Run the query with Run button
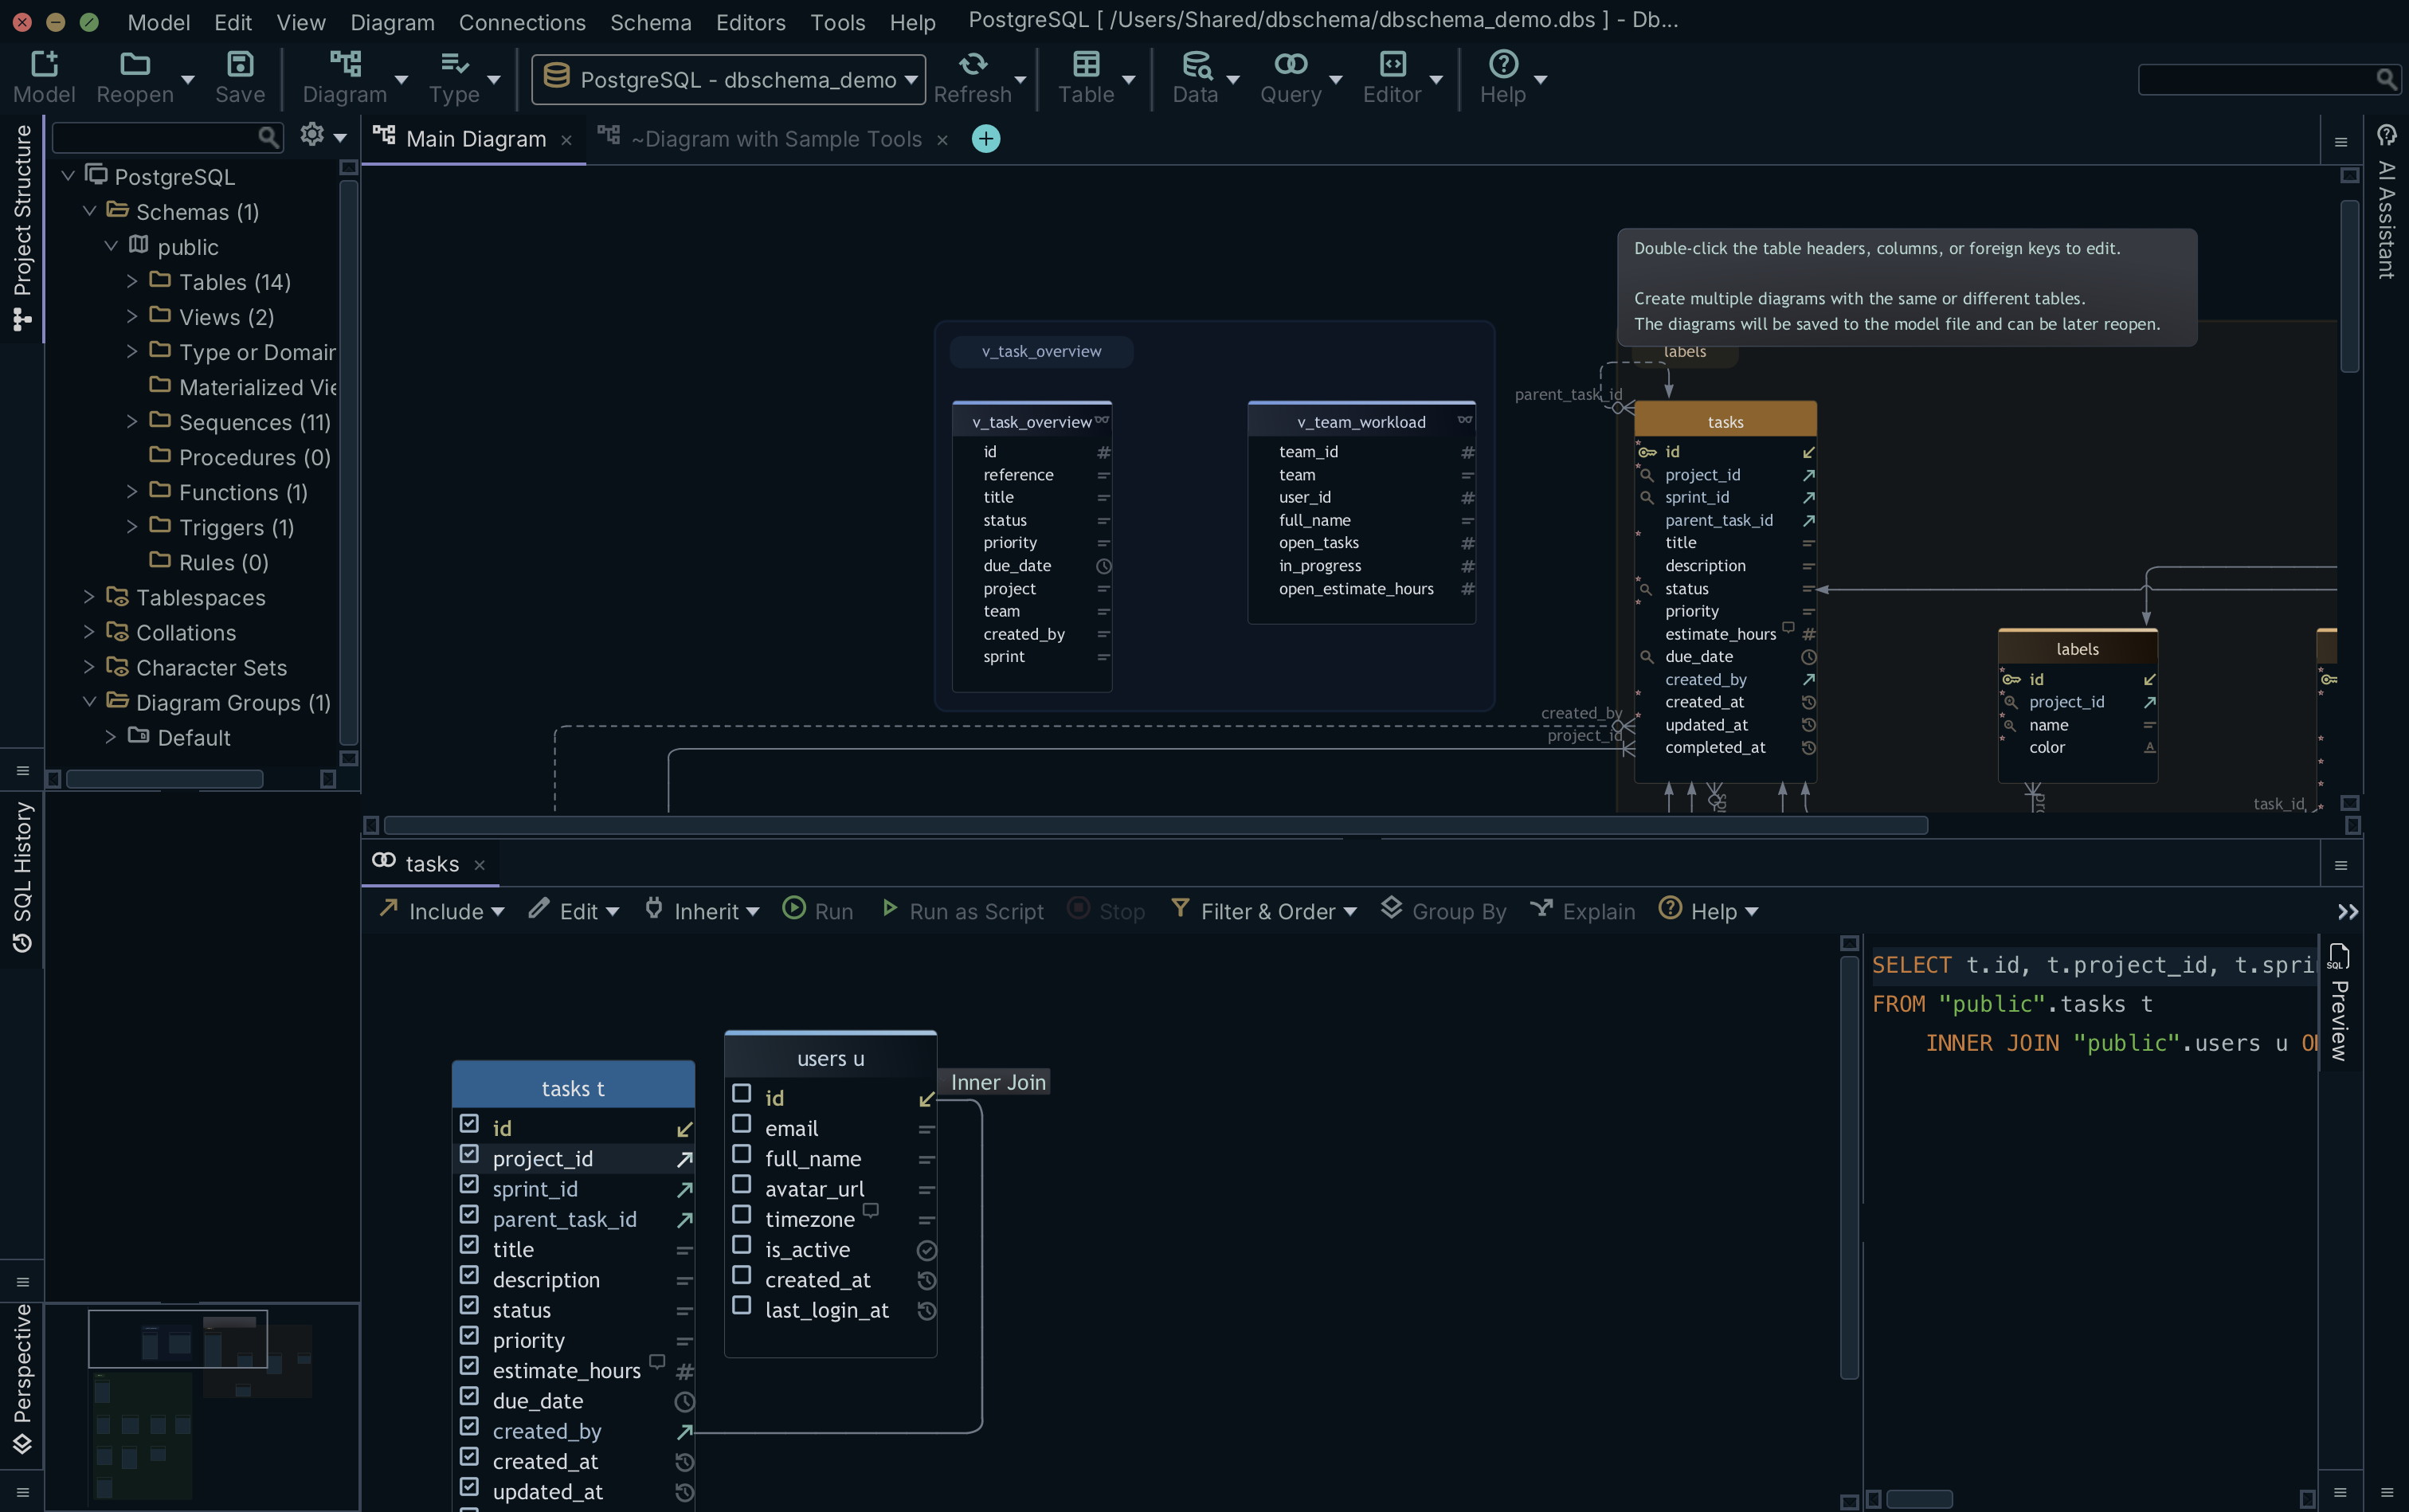 [x=818, y=911]
